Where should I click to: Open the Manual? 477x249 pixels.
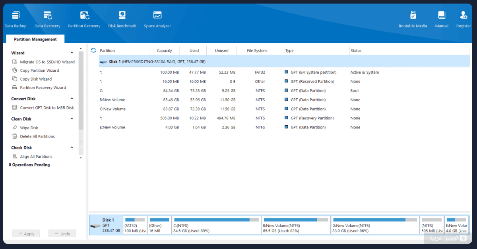click(x=442, y=20)
